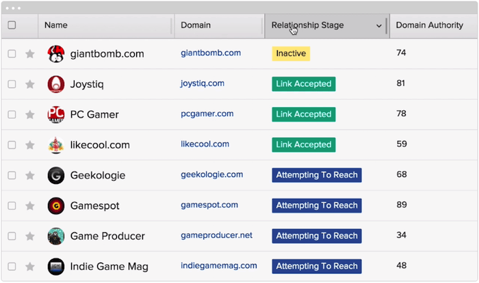Click Geekologie's Attempting To Reach badge
This screenshot has width=479, height=283.
317,175
